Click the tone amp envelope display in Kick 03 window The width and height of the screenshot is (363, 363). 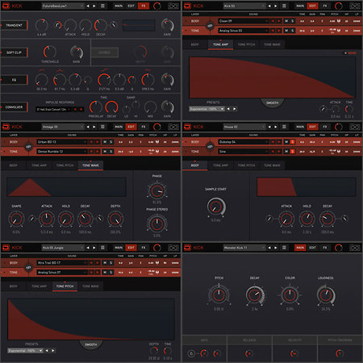pos(272,77)
